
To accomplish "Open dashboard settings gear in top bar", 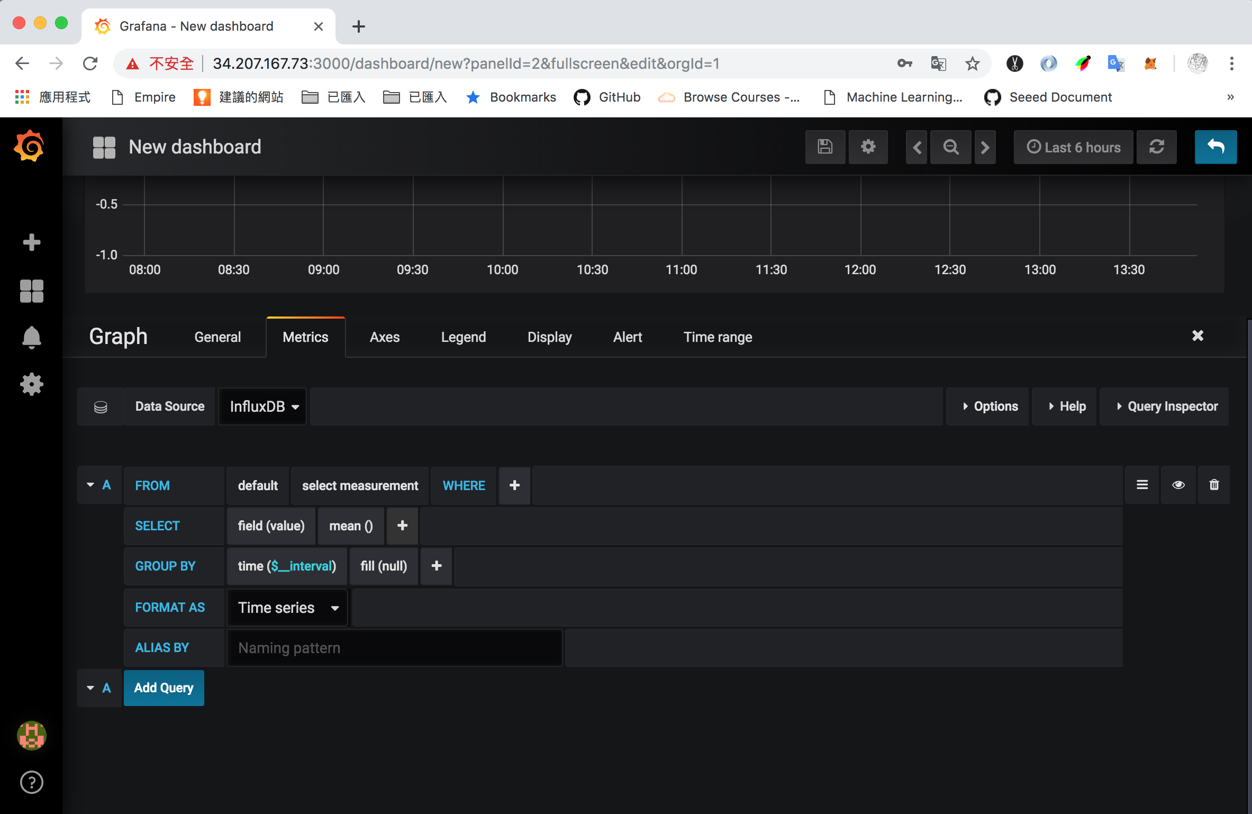I will click(868, 147).
